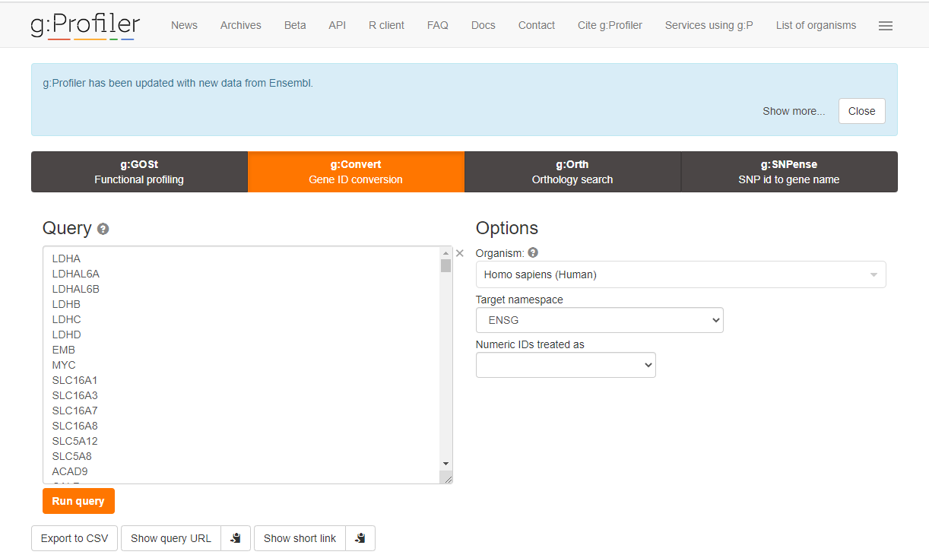Click SLC16A8 gene entry

pyautogui.click(x=75, y=426)
